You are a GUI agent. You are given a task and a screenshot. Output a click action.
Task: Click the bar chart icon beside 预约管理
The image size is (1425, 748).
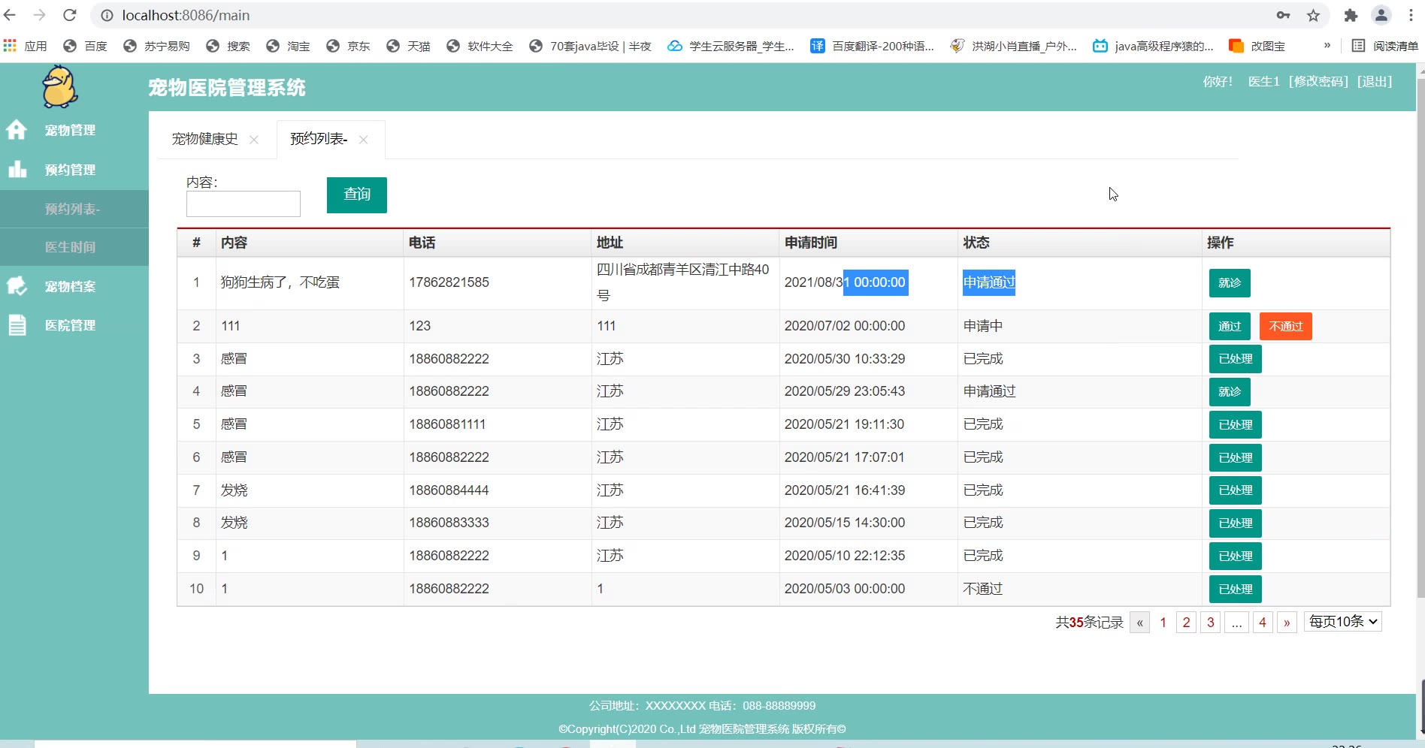[17, 169]
